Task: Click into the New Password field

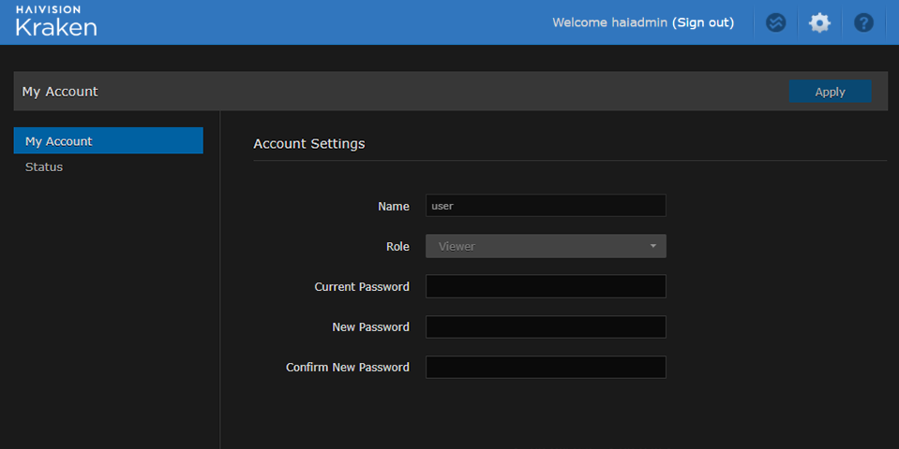Action: [546, 326]
